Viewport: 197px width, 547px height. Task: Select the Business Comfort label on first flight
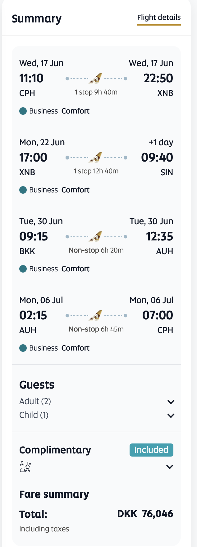[59, 111]
